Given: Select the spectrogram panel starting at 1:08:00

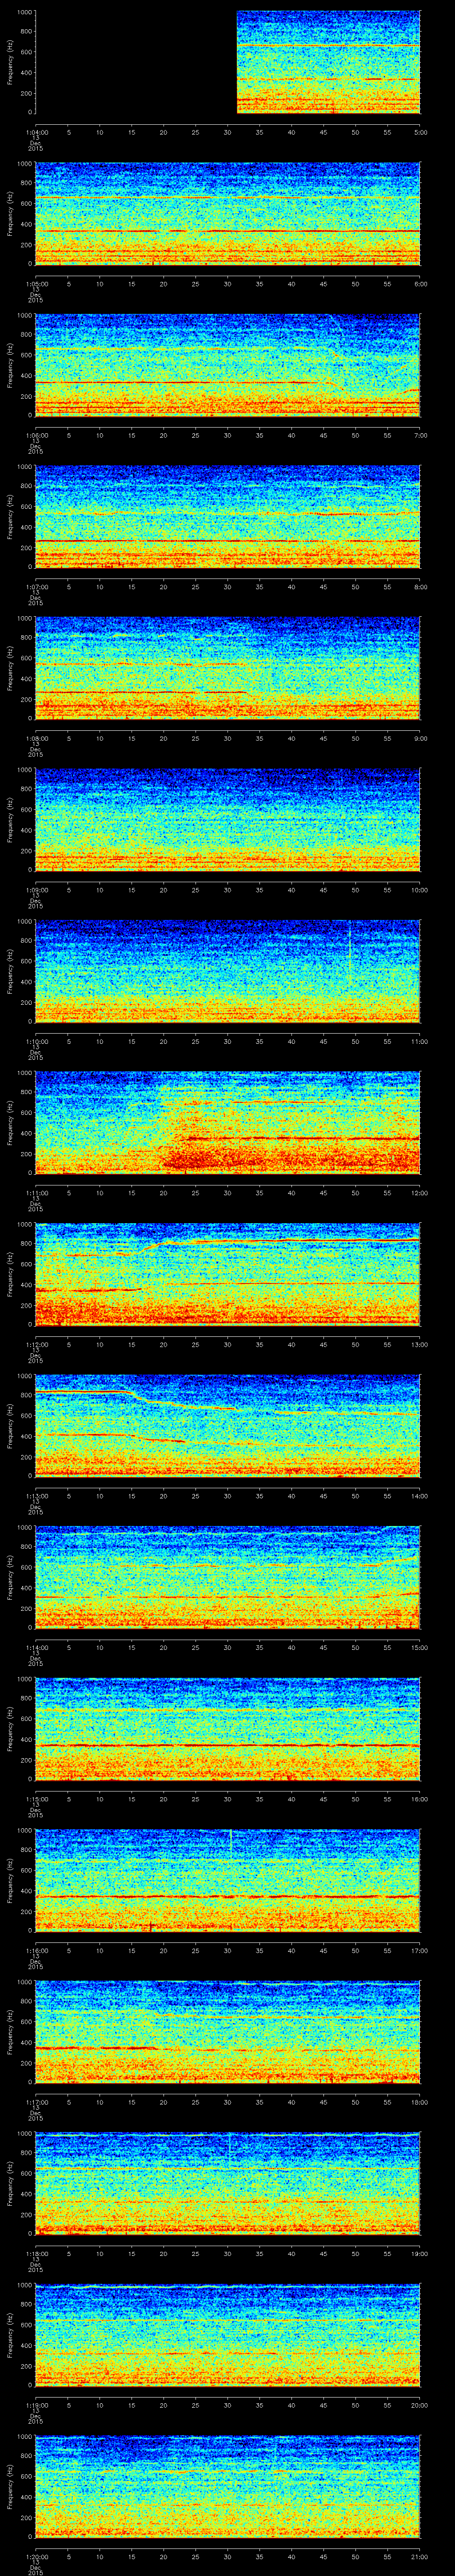Looking at the screenshot, I should 228,668.
